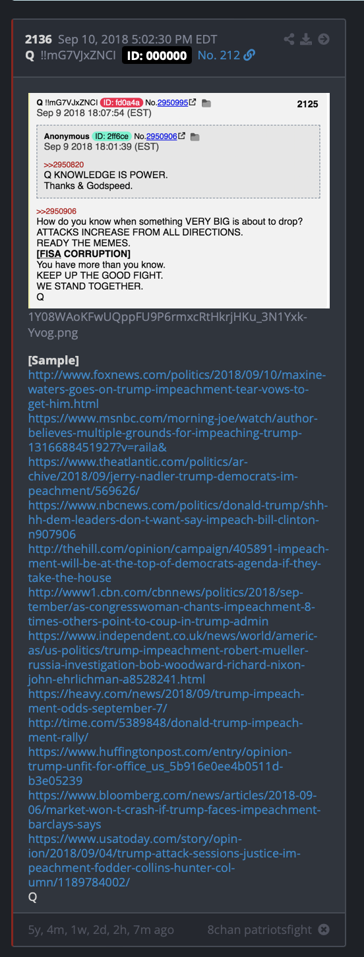Open the Fox News Maxine Waters link
This screenshot has height=957, width=364.
click(177, 389)
